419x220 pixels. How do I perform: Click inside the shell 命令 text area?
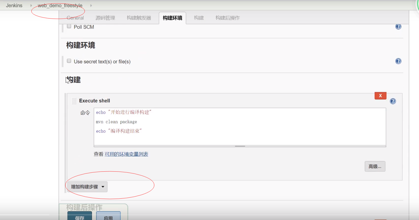(240, 127)
